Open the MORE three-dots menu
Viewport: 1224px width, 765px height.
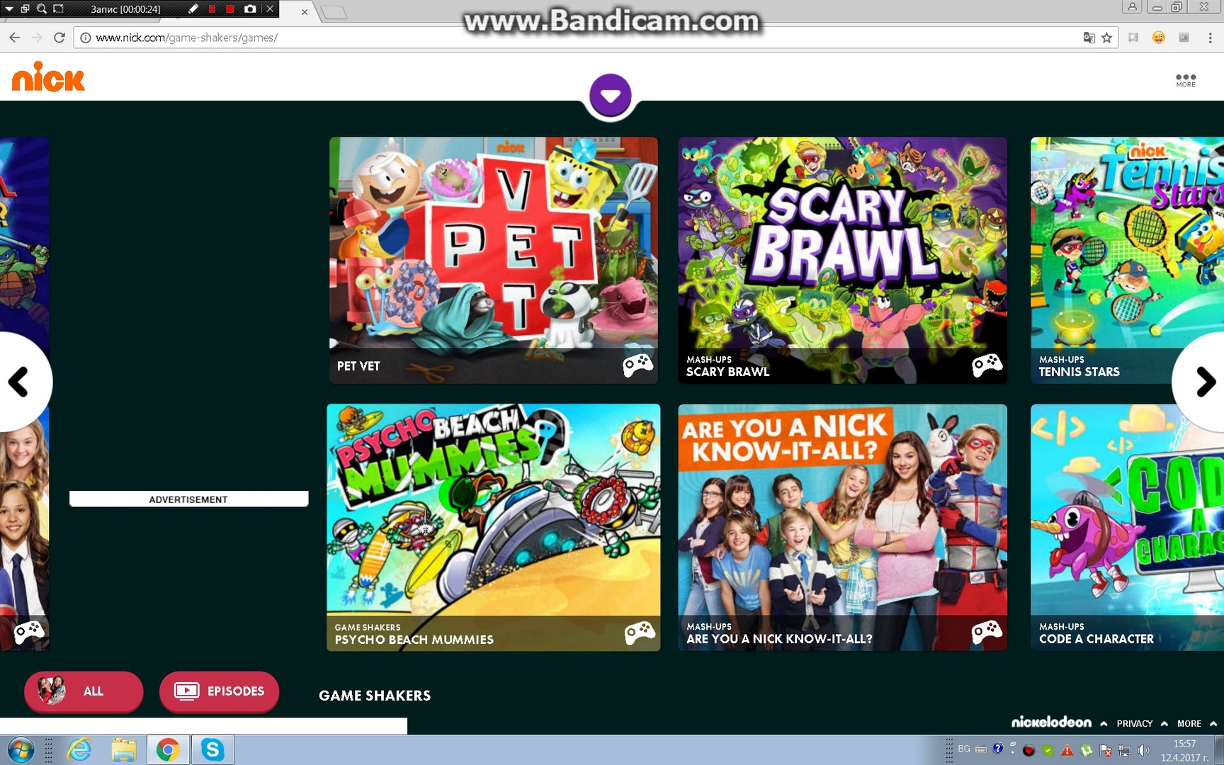tap(1185, 79)
